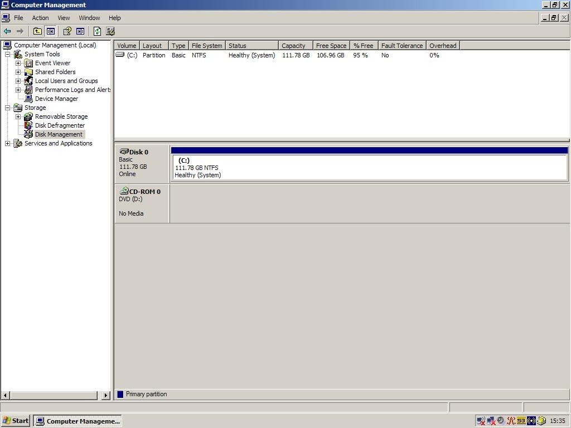Select Computer Management (Local) root node
The image size is (571, 428).
[55, 45]
